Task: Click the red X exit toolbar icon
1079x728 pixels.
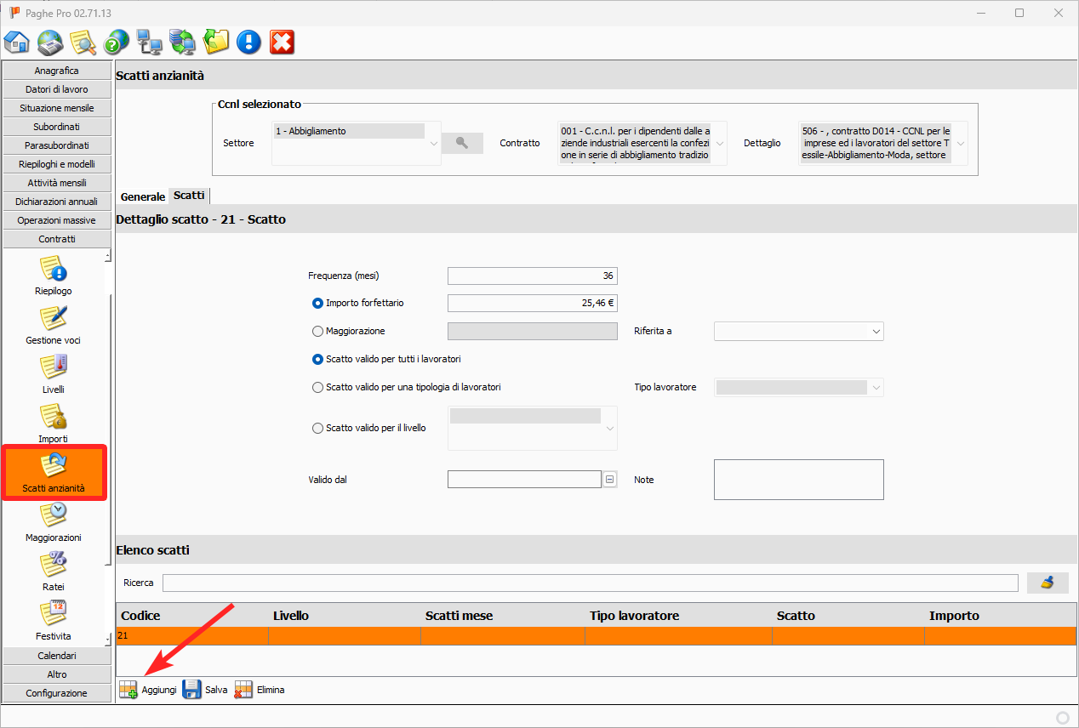Action: 282,42
